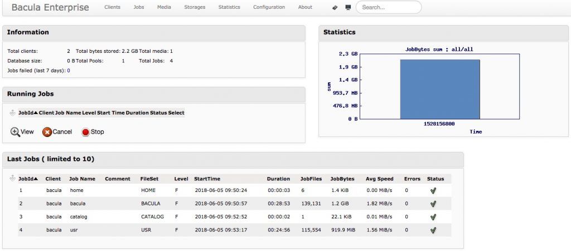Click the magnifier View icon under Running Jobs
Viewport: 571px width, 251px height.
[15, 132]
